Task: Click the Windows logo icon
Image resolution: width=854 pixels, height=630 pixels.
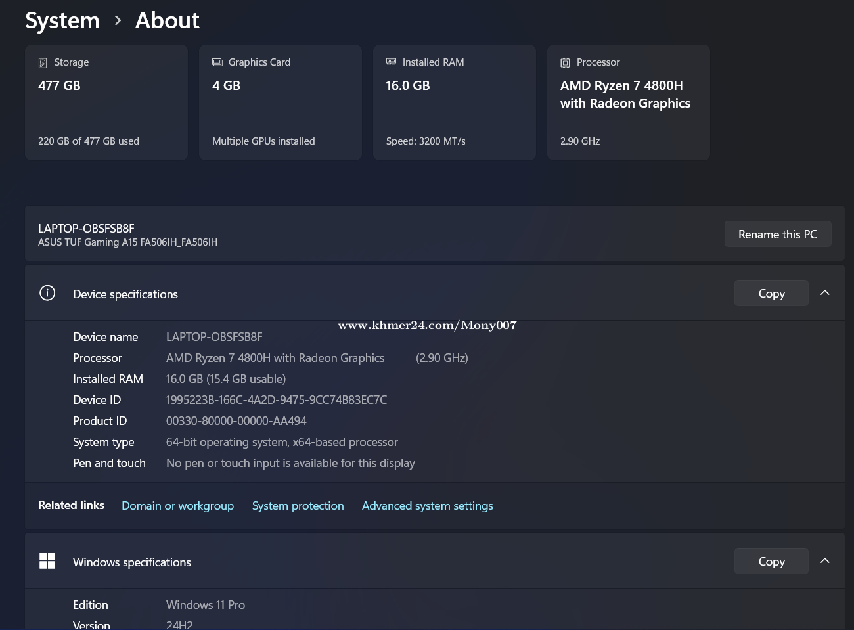Action: pyautogui.click(x=47, y=561)
